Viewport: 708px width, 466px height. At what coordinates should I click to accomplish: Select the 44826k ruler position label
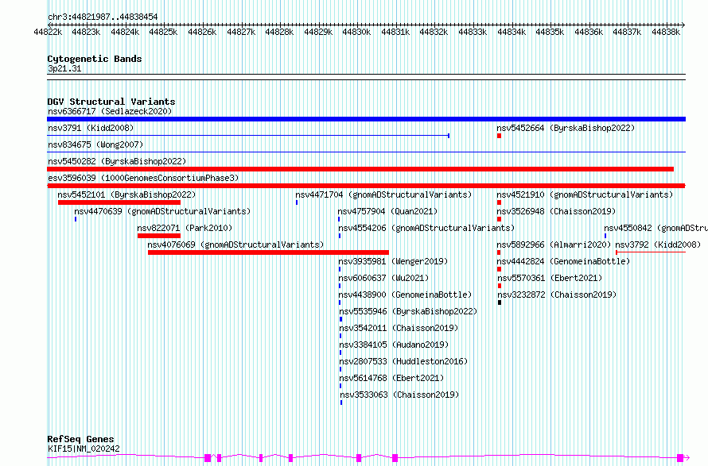click(202, 32)
